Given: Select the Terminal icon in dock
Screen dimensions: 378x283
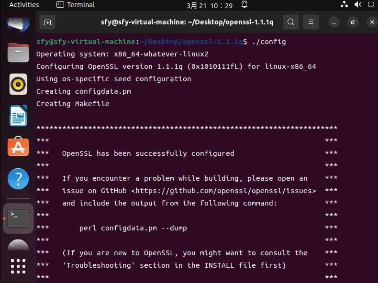Looking at the screenshot, I should click(x=18, y=218).
